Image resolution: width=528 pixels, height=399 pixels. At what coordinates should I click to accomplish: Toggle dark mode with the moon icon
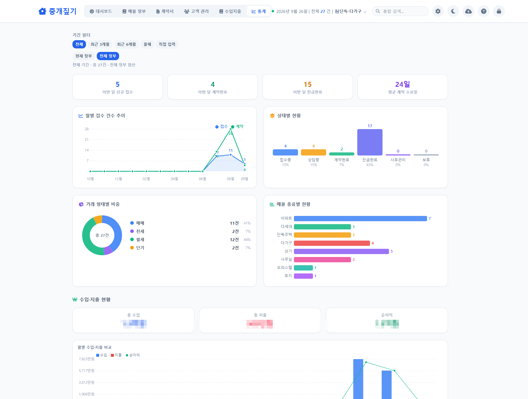coord(453,11)
